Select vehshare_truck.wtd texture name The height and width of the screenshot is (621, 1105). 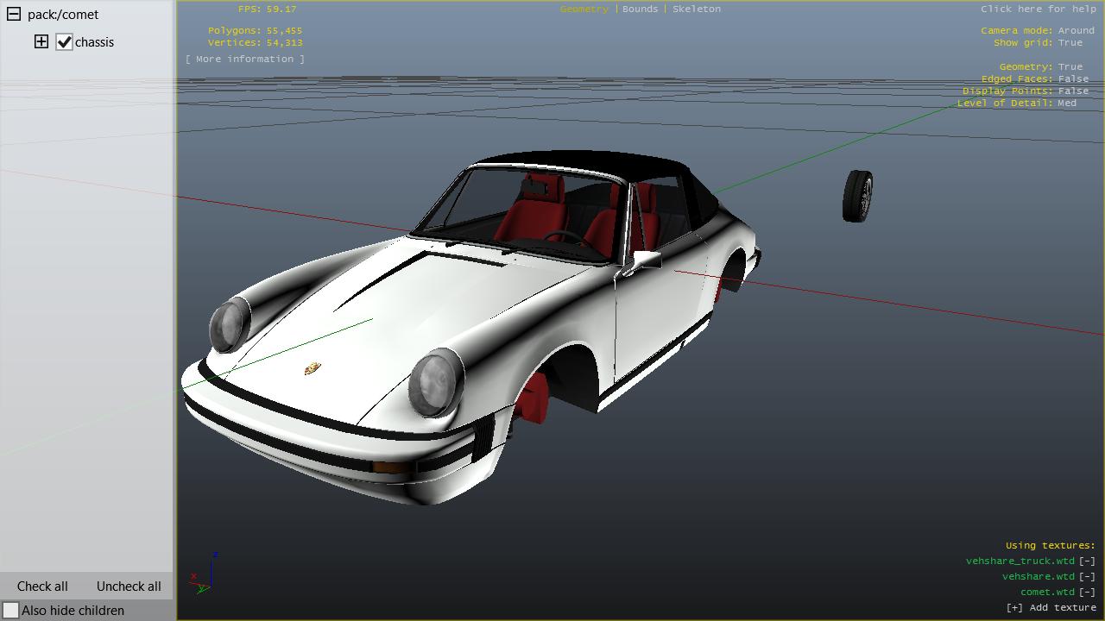point(1020,561)
